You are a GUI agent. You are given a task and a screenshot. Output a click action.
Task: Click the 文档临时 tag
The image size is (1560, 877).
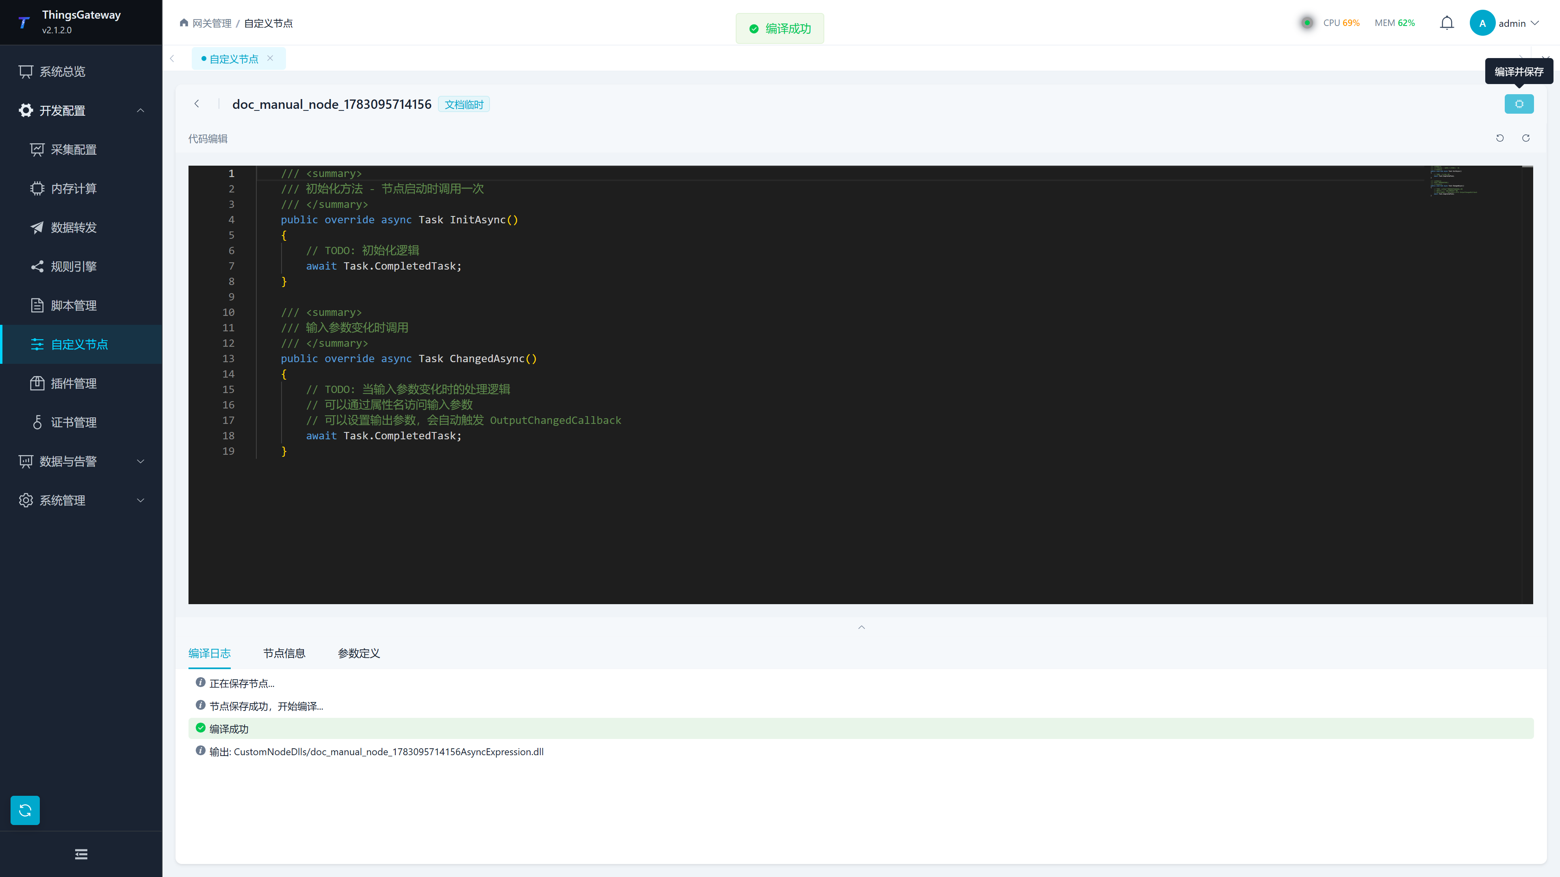click(x=464, y=104)
